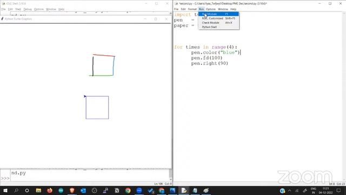Open Notion from taskbar
The image size is (346, 195).
tap(117, 190)
